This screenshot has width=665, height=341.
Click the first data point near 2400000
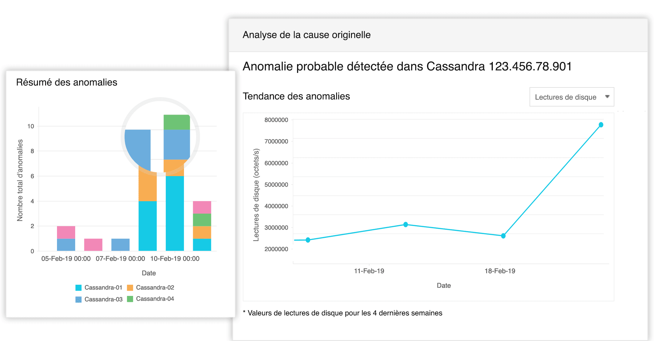coord(308,240)
